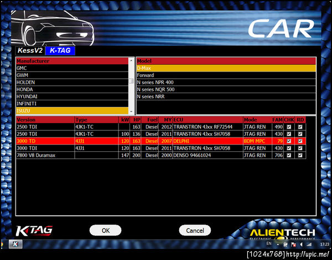Click the Version column header
This screenshot has height=260, width=332.
point(45,120)
